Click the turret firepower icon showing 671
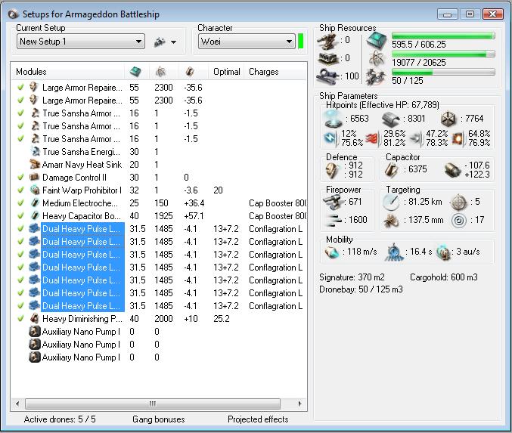The height and width of the screenshot is (433, 512). coord(333,202)
